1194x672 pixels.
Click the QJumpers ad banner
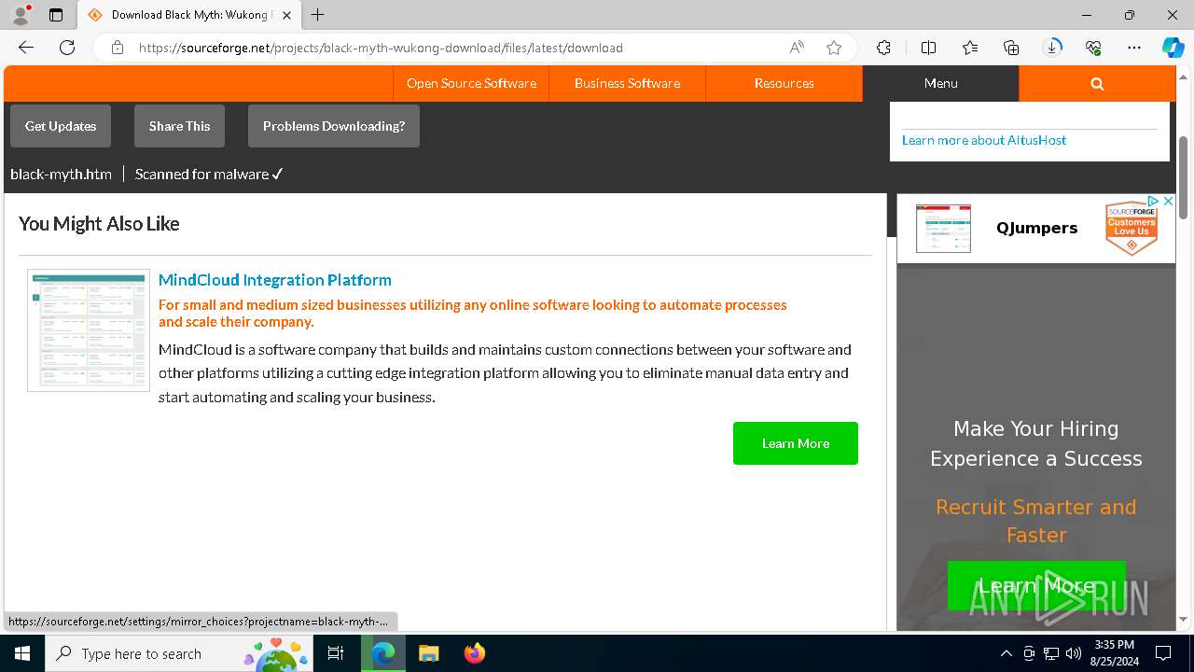(x=1036, y=228)
